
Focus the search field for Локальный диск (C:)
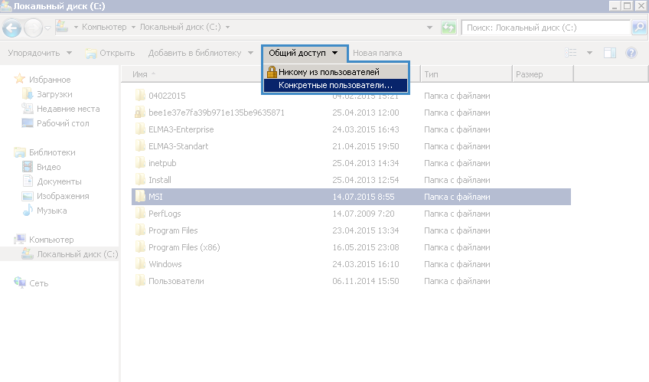546,28
